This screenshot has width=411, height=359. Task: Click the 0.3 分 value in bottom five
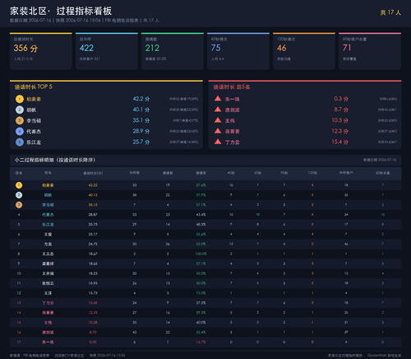[x=341, y=99]
